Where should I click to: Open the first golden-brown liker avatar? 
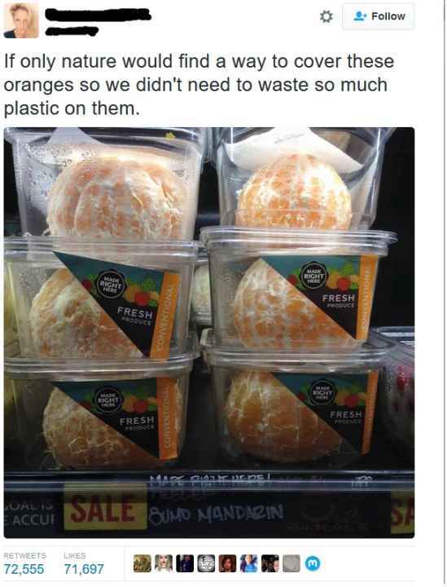coord(142,563)
